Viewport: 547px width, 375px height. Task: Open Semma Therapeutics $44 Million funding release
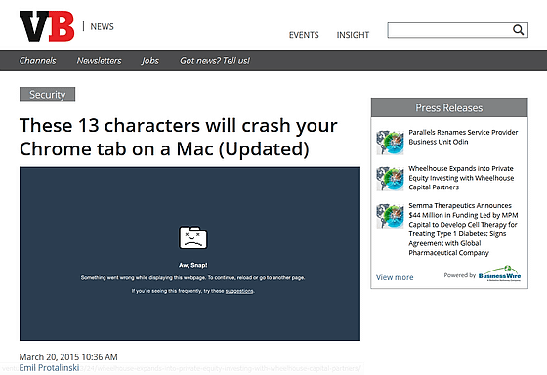tap(463, 229)
